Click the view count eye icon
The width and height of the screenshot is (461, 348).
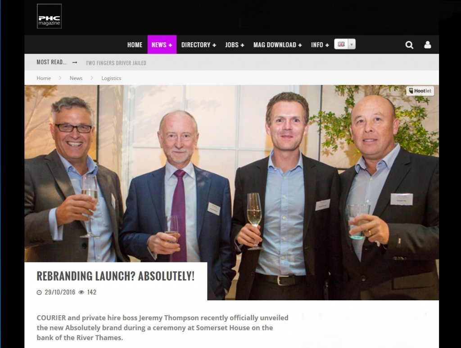pos(81,292)
